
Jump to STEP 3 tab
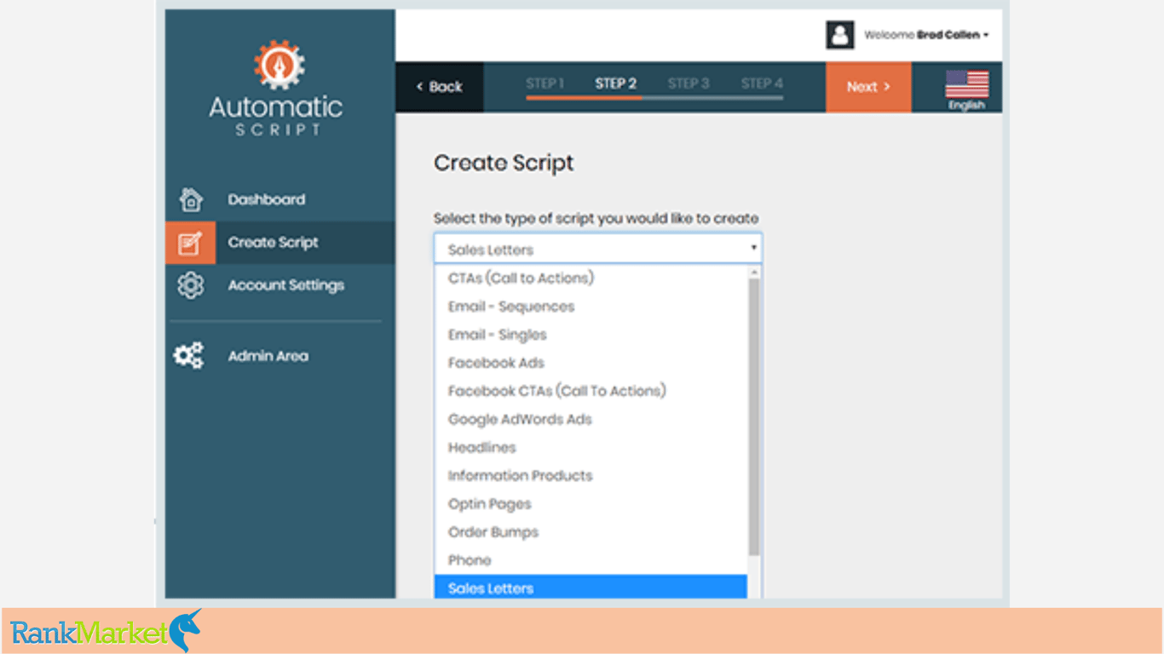point(689,83)
